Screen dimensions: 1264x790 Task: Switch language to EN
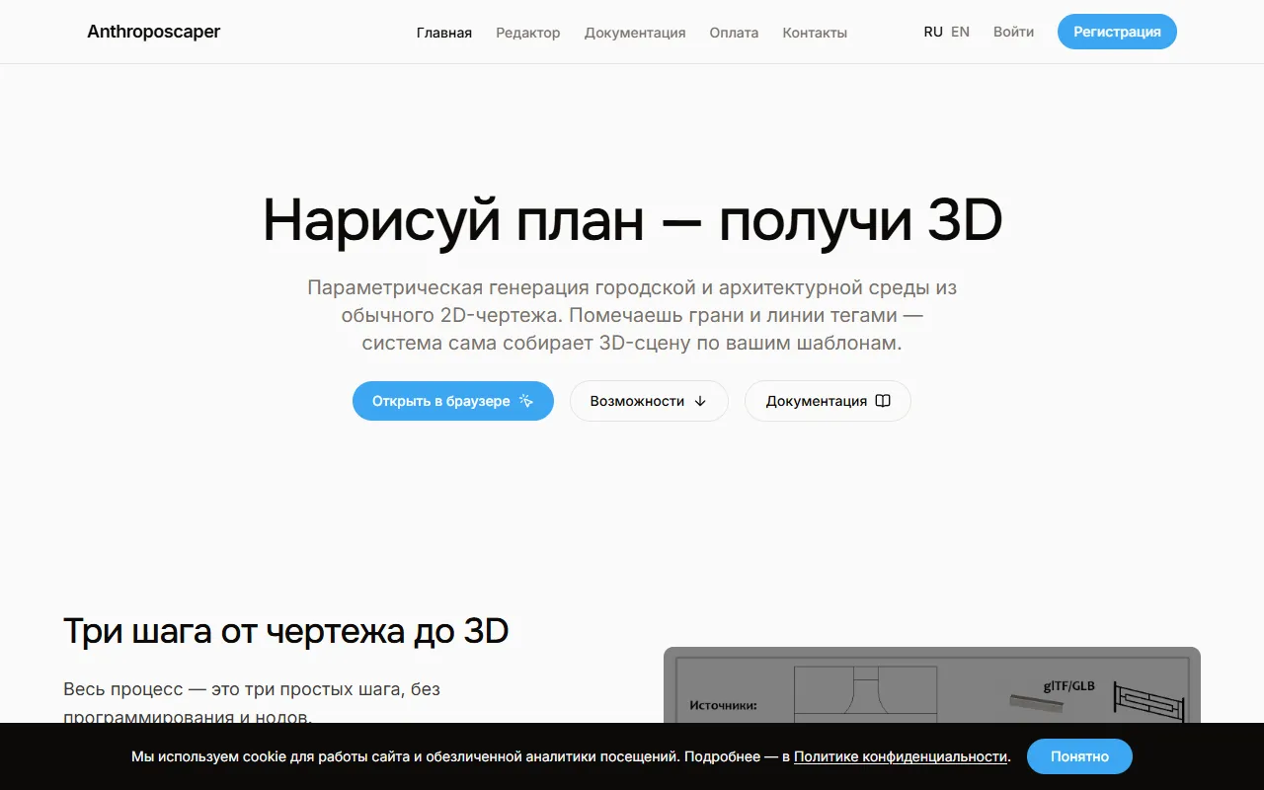[x=960, y=32]
